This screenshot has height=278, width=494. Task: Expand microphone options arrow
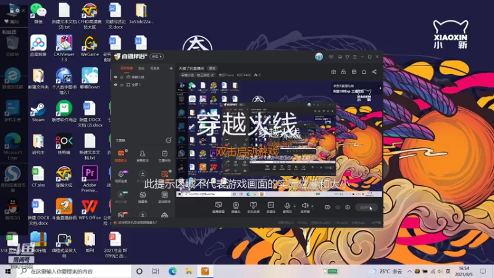click(x=295, y=206)
